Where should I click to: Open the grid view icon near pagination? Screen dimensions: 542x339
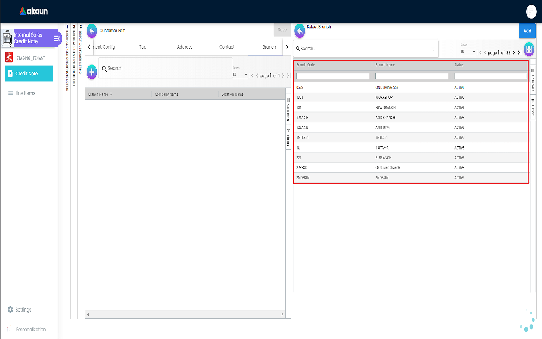(x=529, y=49)
